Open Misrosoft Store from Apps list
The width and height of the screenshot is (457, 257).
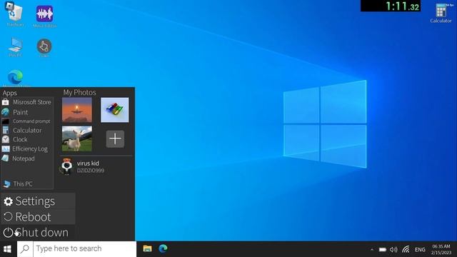[27, 102]
